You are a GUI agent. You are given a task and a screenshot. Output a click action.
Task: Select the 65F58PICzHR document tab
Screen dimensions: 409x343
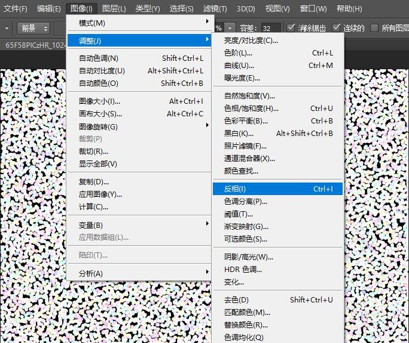[35, 45]
